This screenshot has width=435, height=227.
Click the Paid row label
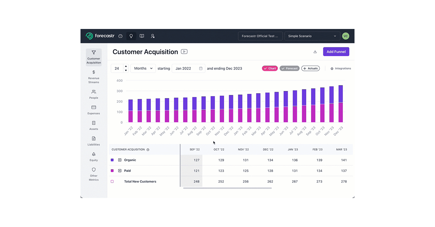tap(127, 171)
